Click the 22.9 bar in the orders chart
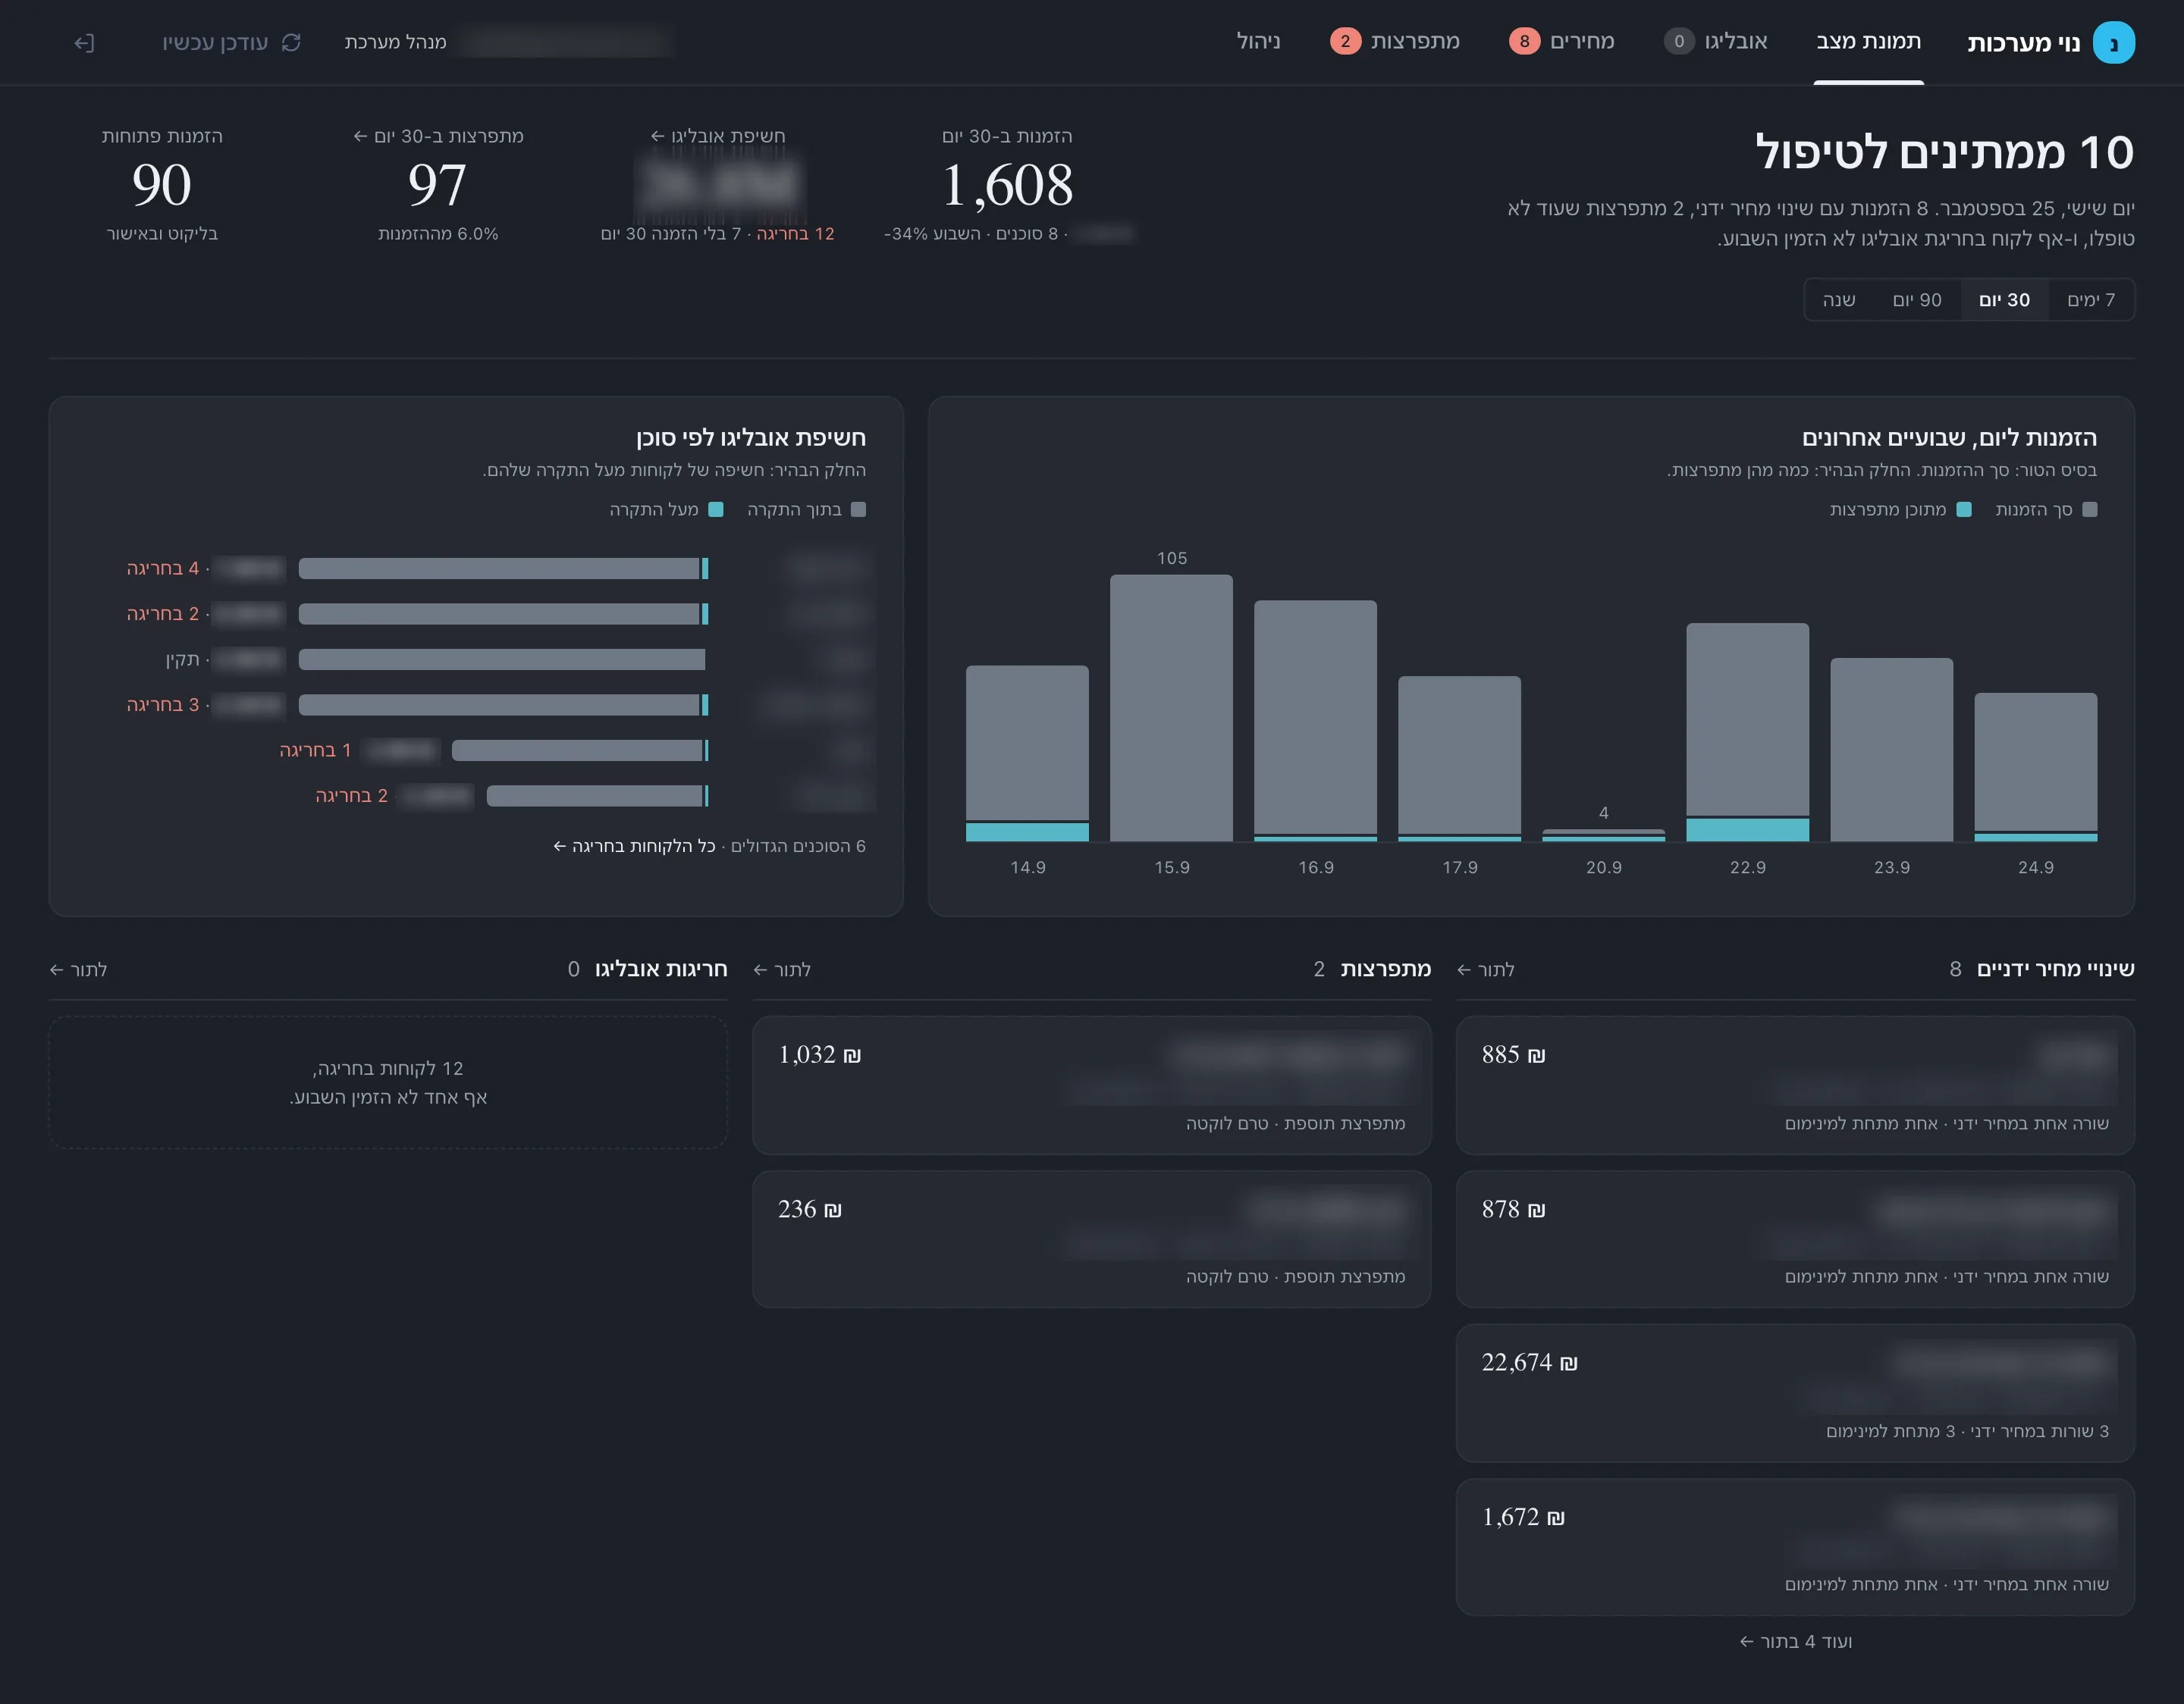 (x=1747, y=732)
